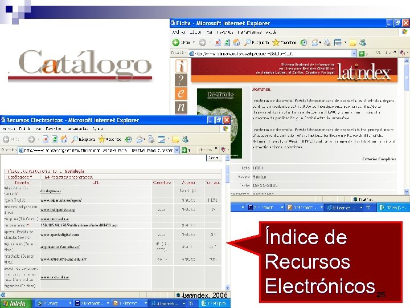
Task: Open Ayuda menu in Recursos Electrónicos window
Action: point(97,129)
